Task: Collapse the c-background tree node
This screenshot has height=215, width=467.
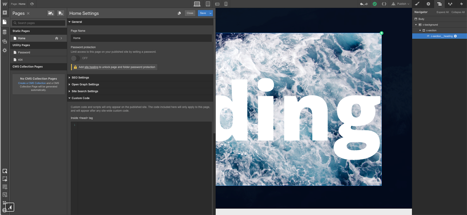Action: (416, 25)
